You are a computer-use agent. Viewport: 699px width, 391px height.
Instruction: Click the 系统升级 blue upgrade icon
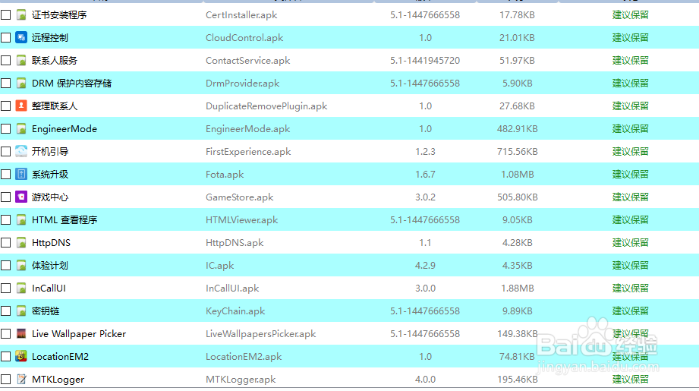click(x=21, y=175)
